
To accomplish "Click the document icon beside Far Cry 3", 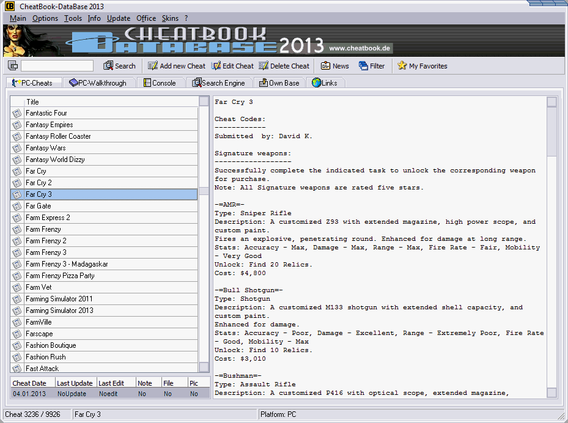I will (x=17, y=194).
